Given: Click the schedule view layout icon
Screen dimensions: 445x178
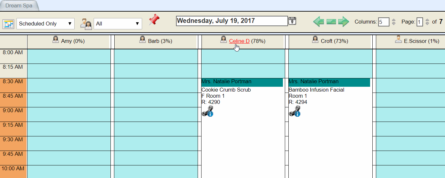Looking at the screenshot, I should coord(8,24).
